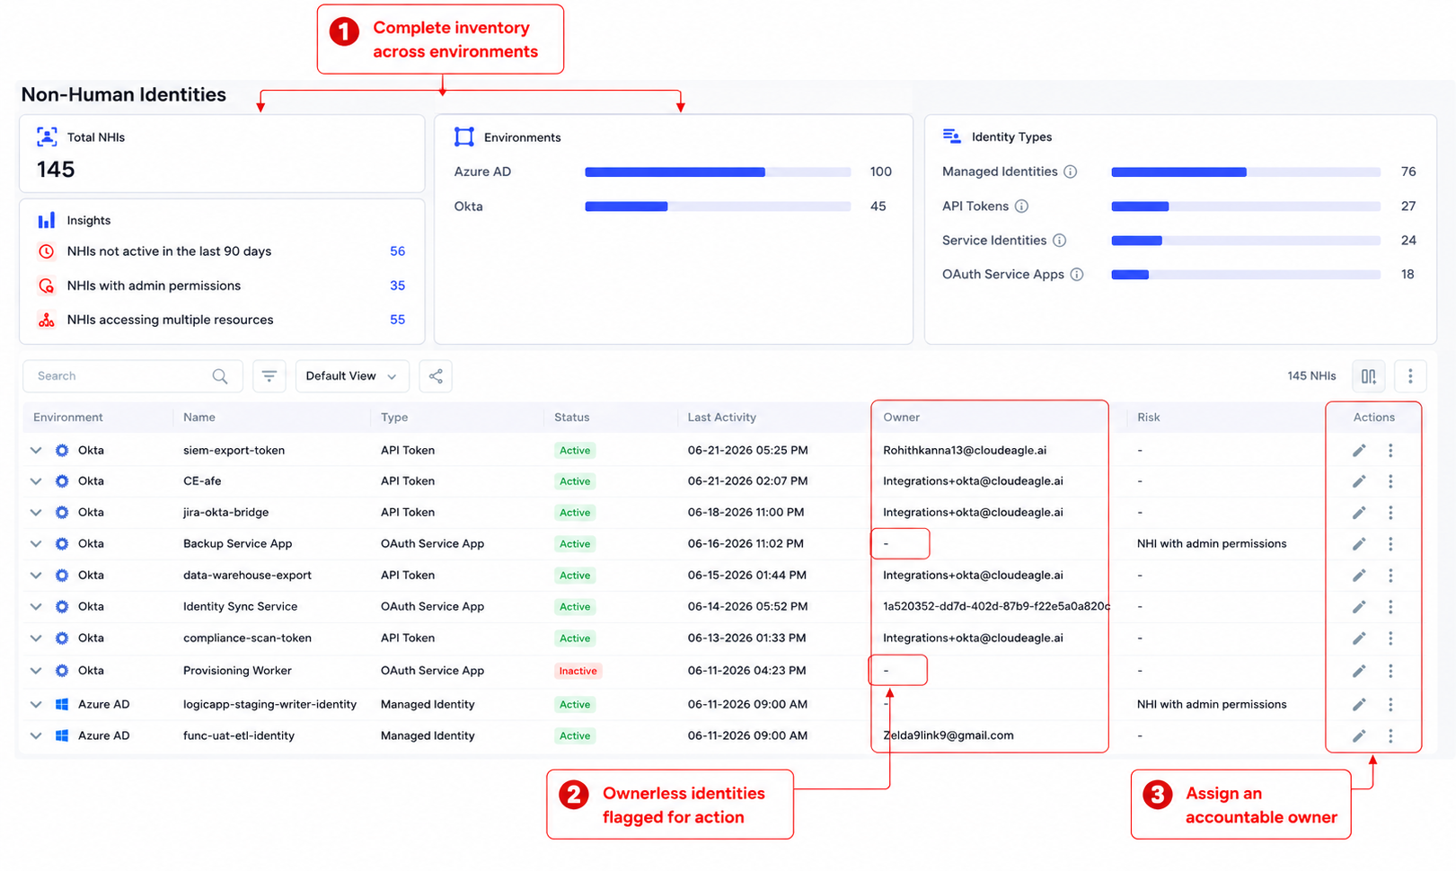Open kebab menu for jira-okta-bridge
Viewport: 1456px width, 871px height.
pos(1390,513)
